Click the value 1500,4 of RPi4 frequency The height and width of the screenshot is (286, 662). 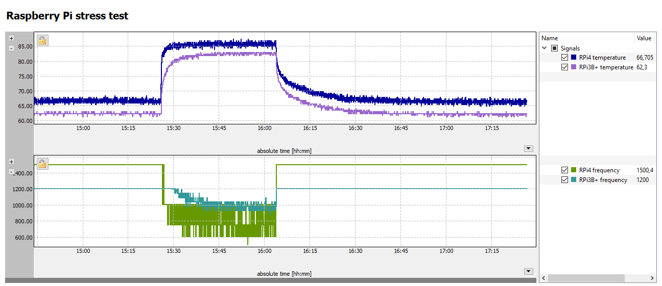645,170
